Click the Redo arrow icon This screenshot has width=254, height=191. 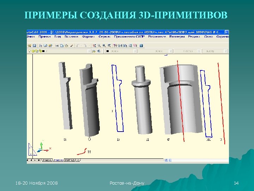pos(85,46)
